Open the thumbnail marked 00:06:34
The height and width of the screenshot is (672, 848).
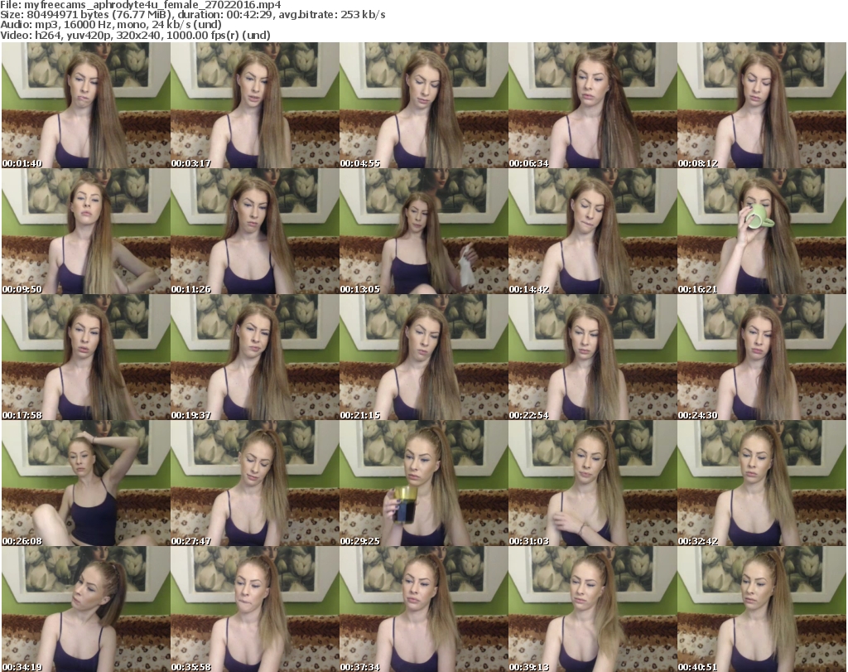[x=591, y=105]
